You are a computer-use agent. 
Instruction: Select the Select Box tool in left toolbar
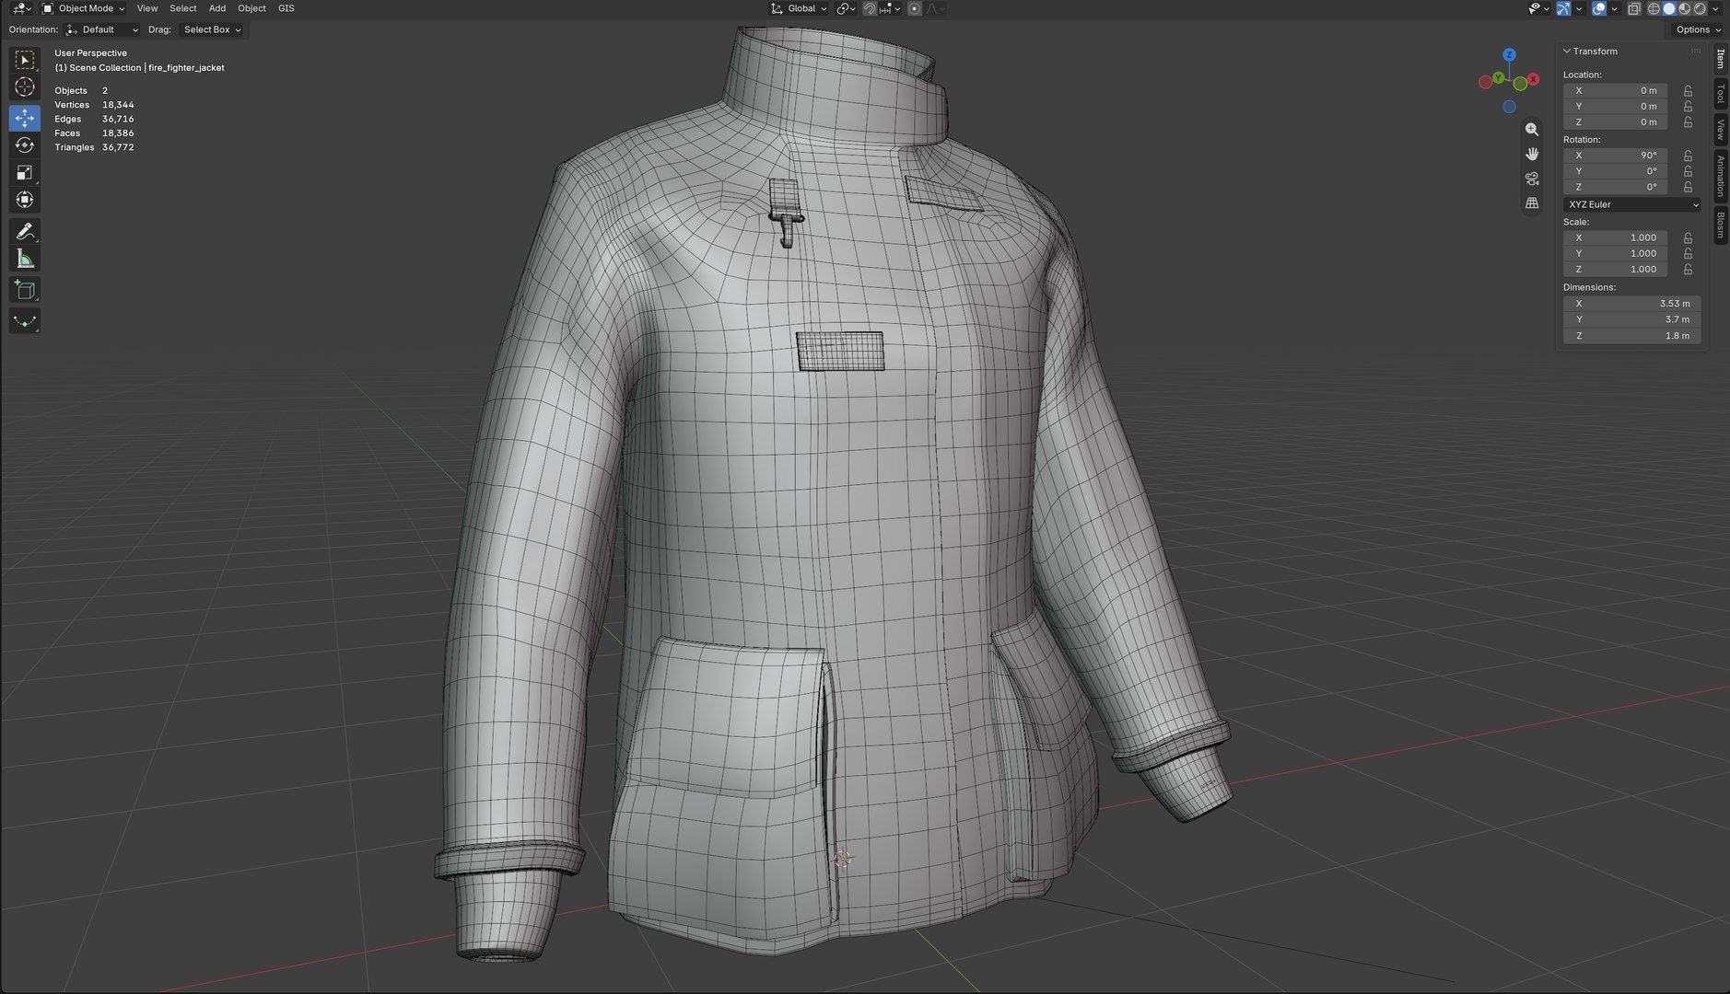tap(25, 60)
